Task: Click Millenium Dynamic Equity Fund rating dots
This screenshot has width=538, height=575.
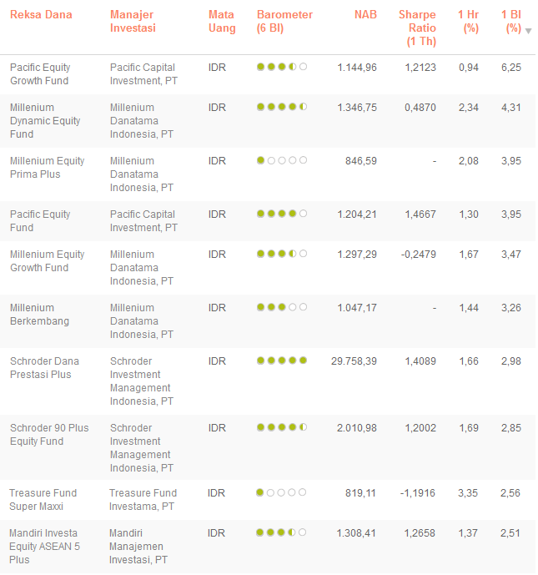Action: [282, 107]
